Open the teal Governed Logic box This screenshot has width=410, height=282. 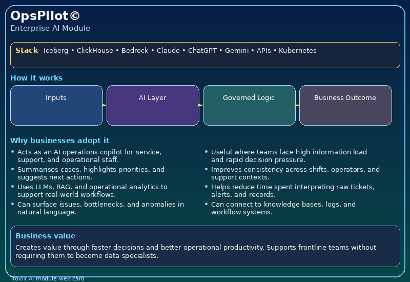[249, 105]
